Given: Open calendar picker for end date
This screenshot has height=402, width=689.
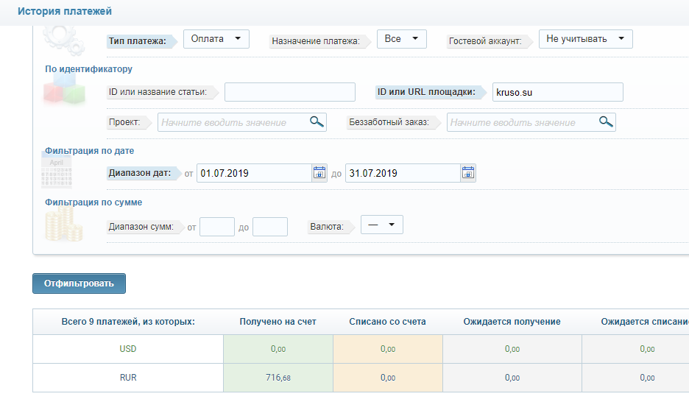Looking at the screenshot, I should (468, 173).
